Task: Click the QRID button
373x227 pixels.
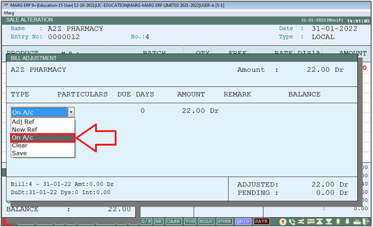Action: pos(243,221)
